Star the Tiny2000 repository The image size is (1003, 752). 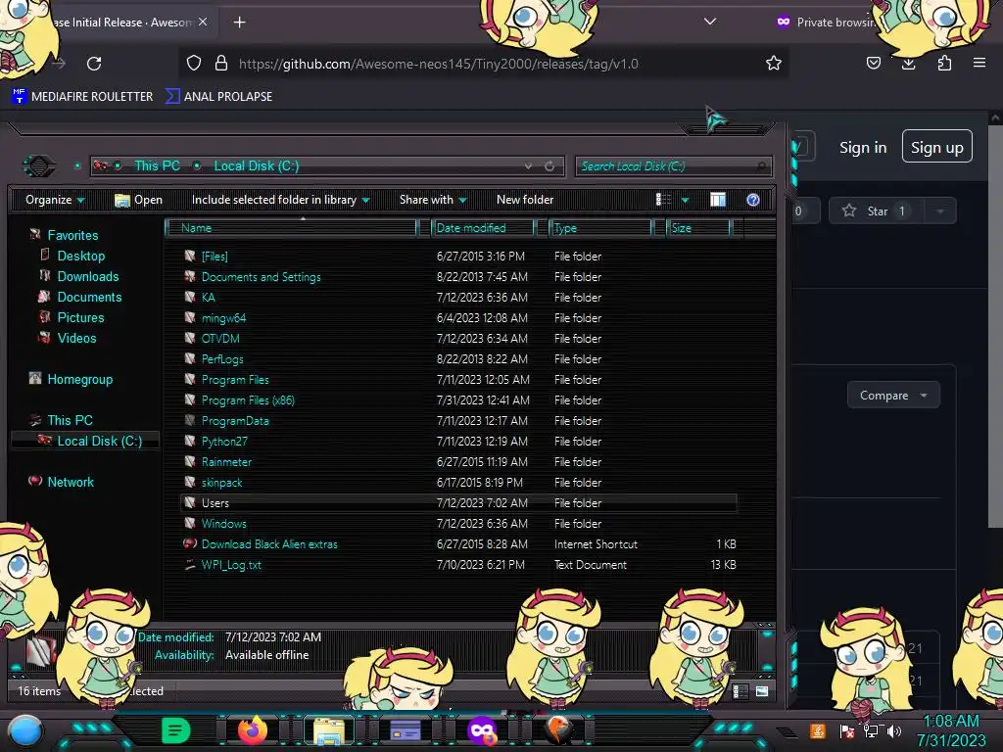[x=877, y=211]
